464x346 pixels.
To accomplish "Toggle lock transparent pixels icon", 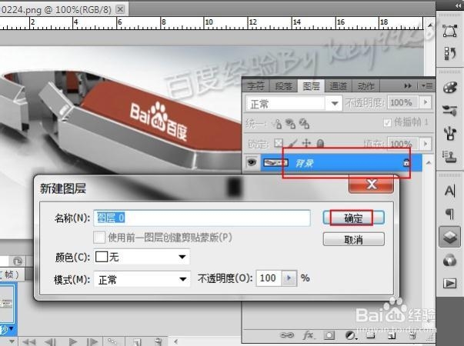I will click(279, 144).
